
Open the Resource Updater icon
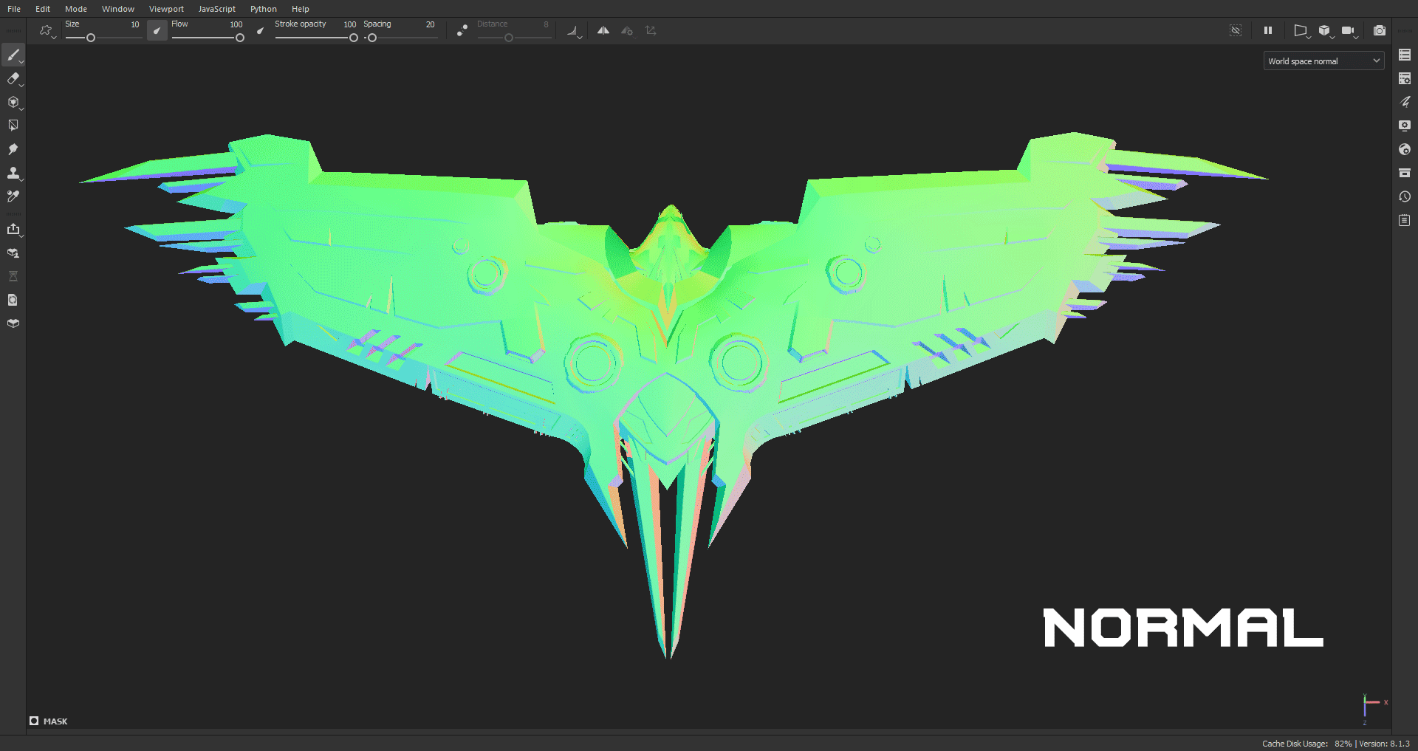13,300
